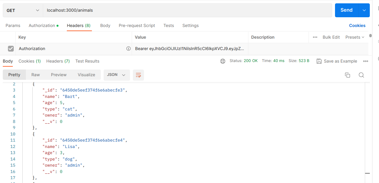
Task: Open the GET method dropdown
Action: [23, 10]
